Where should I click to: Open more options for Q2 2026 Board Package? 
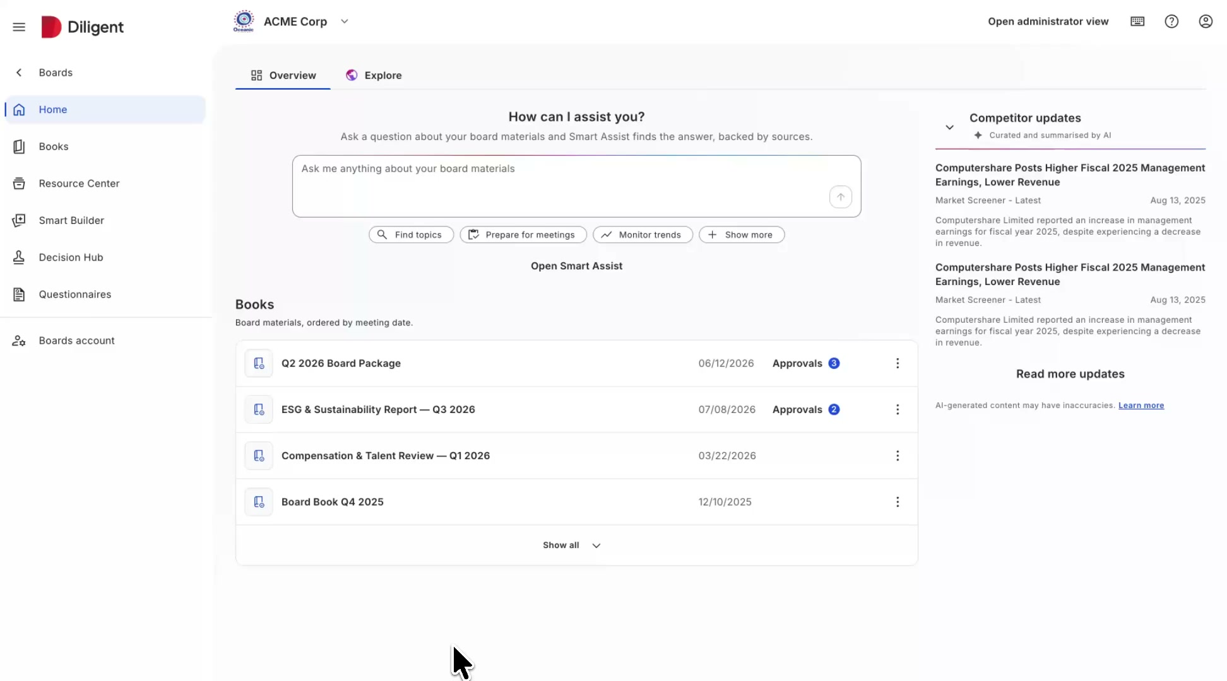tap(898, 363)
